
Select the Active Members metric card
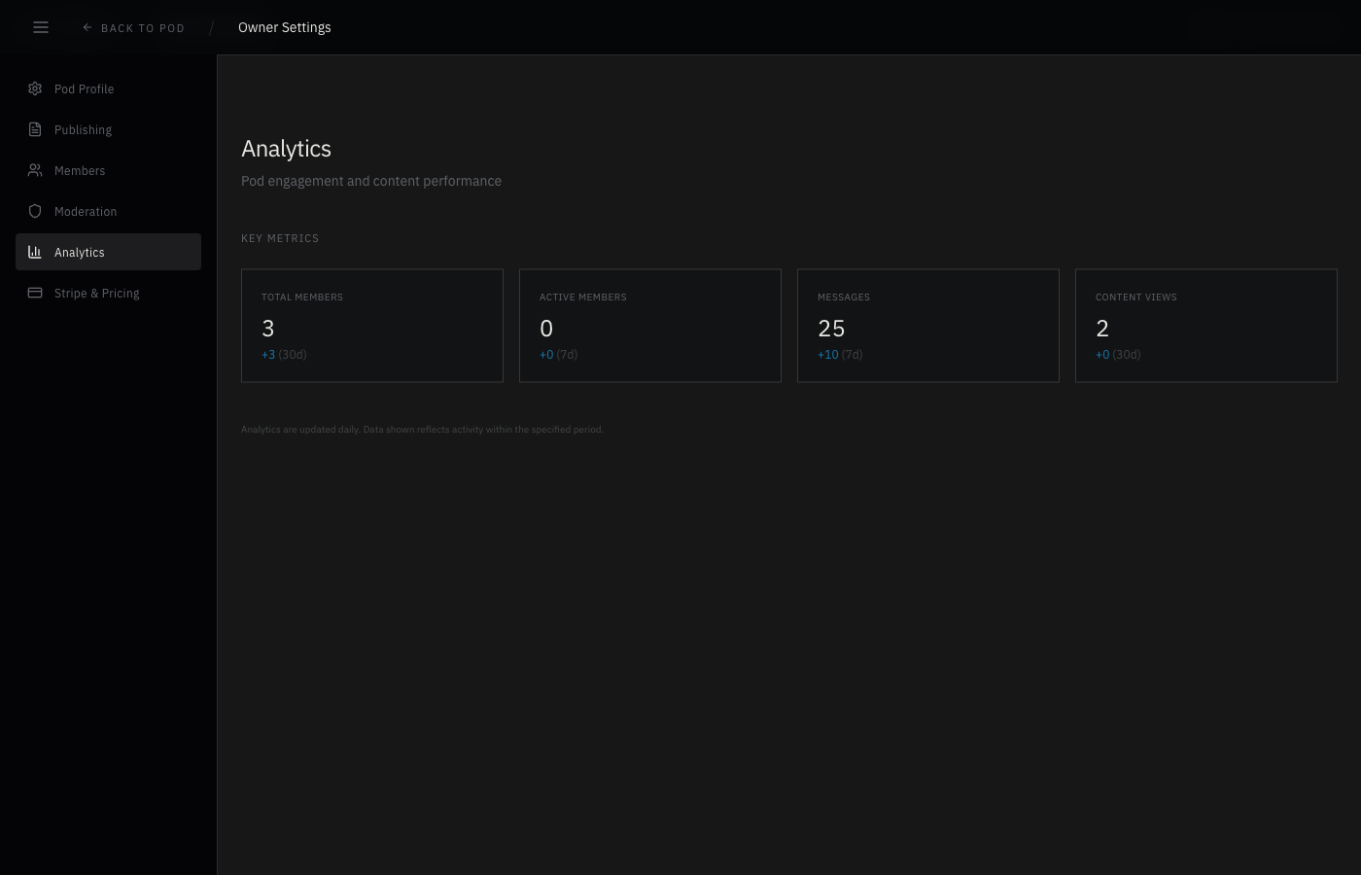pos(650,325)
